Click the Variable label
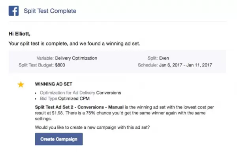 pos(45,58)
